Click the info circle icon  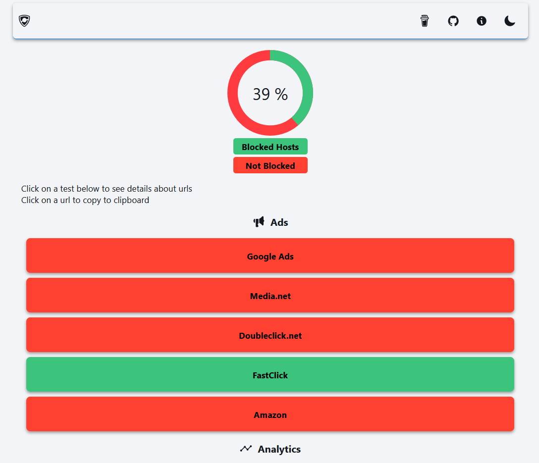(482, 21)
